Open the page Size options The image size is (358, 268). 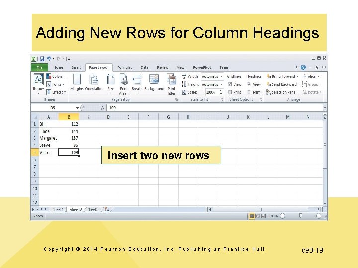pos(111,84)
